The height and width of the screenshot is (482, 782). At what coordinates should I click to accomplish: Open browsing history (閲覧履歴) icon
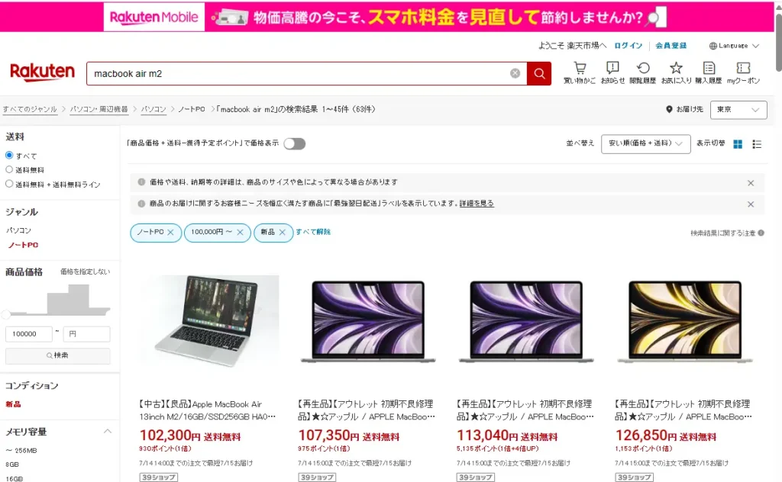643,72
